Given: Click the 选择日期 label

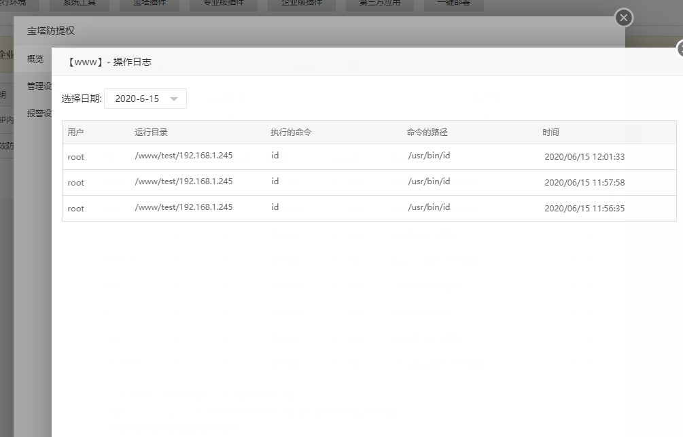Looking at the screenshot, I should tap(82, 99).
